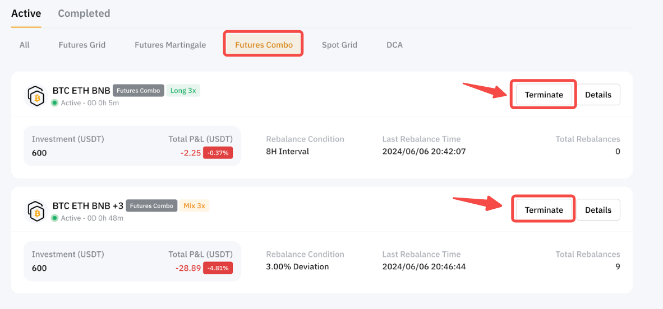
Task: Switch to the Completed tab
Action: click(84, 13)
